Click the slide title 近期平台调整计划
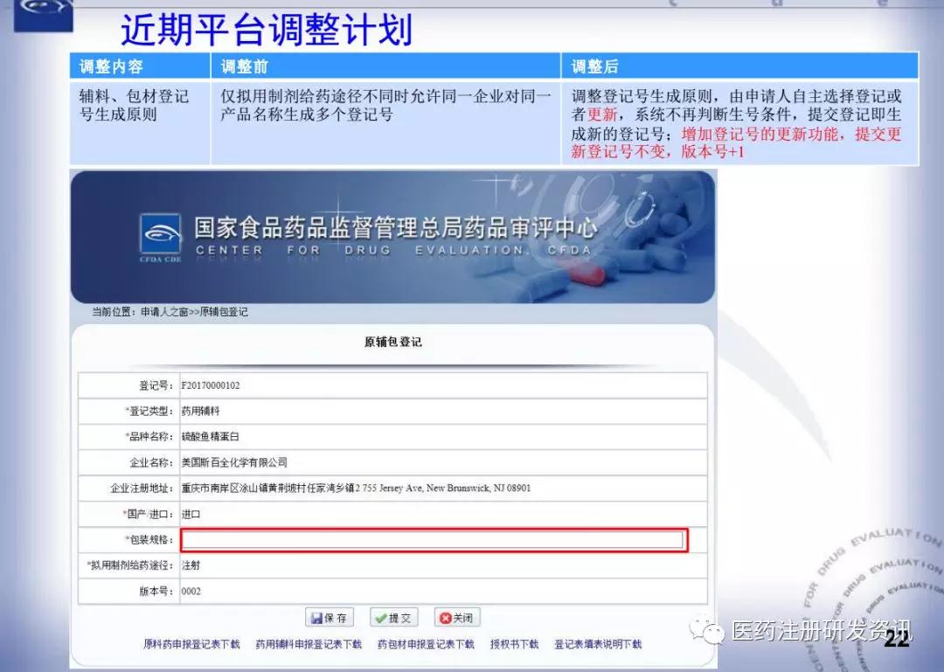 (267, 30)
